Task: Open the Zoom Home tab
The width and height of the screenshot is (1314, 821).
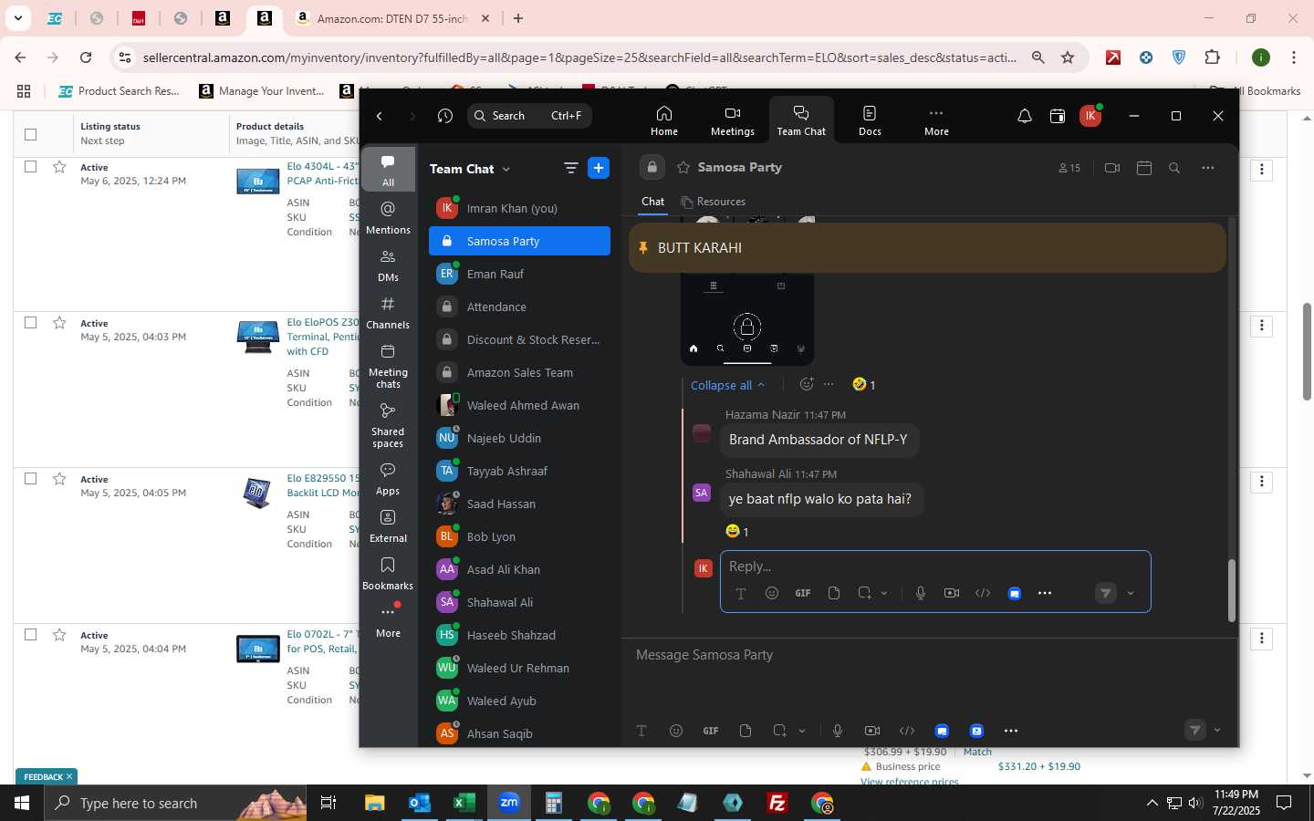Action: pyautogui.click(x=663, y=120)
